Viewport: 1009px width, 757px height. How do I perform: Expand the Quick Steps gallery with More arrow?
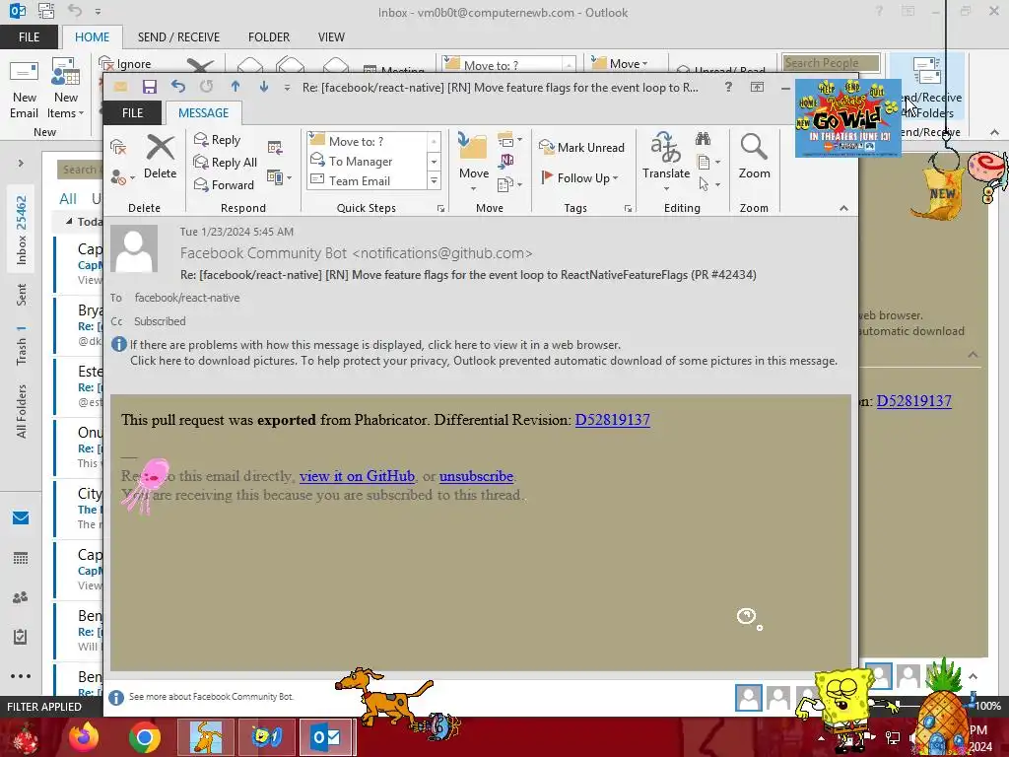[434, 181]
